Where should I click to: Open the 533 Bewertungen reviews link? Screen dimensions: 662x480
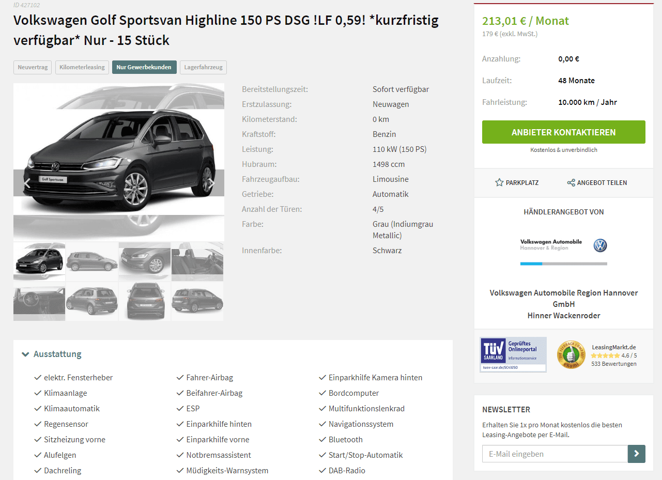[x=614, y=364]
